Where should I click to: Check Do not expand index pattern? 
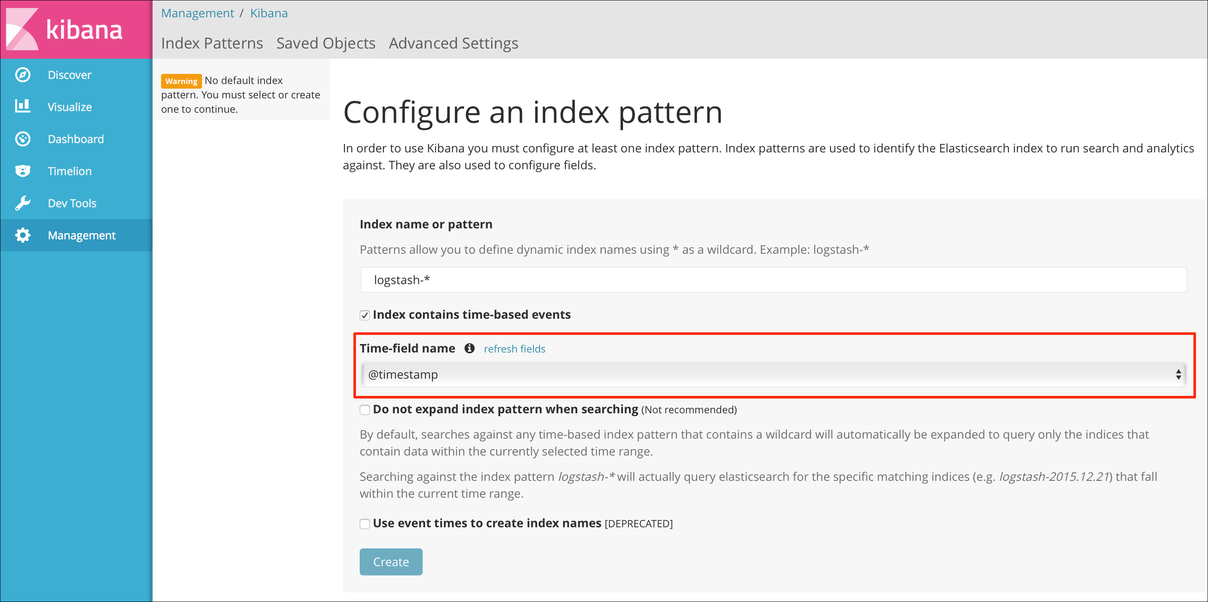pyautogui.click(x=365, y=410)
